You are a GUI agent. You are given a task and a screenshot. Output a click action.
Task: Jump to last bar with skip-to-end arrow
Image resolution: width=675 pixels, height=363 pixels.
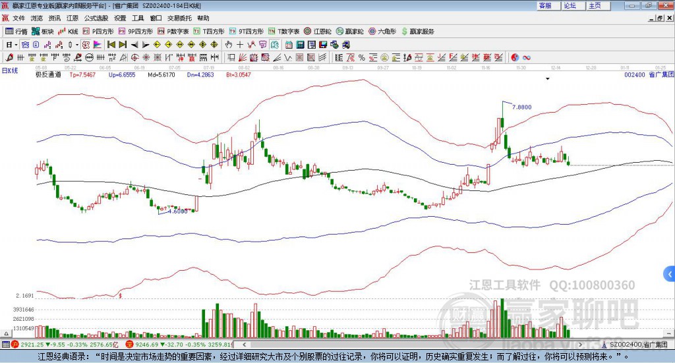123,44
